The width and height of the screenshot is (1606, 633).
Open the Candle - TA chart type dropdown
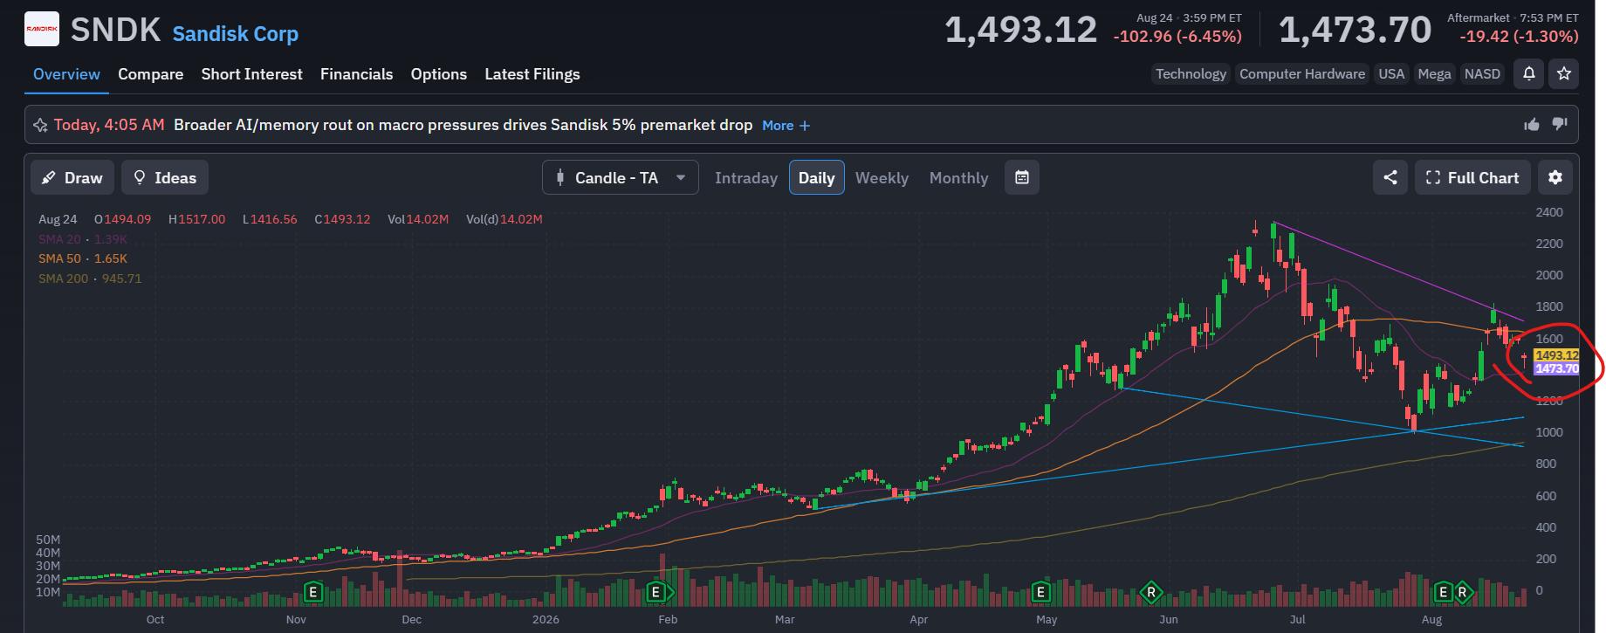[x=620, y=178]
